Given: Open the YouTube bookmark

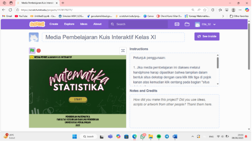Looking at the screenshot, I should (x=21, y=16).
